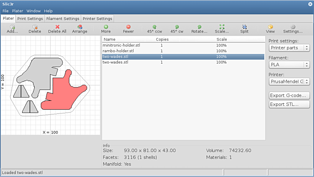Click the Scale toolbar icon
Viewport: 314px width, 177px height.
click(222, 27)
